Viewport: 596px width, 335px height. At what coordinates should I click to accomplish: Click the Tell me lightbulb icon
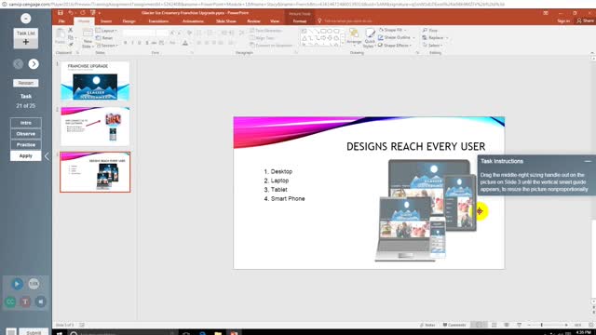(319, 20)
